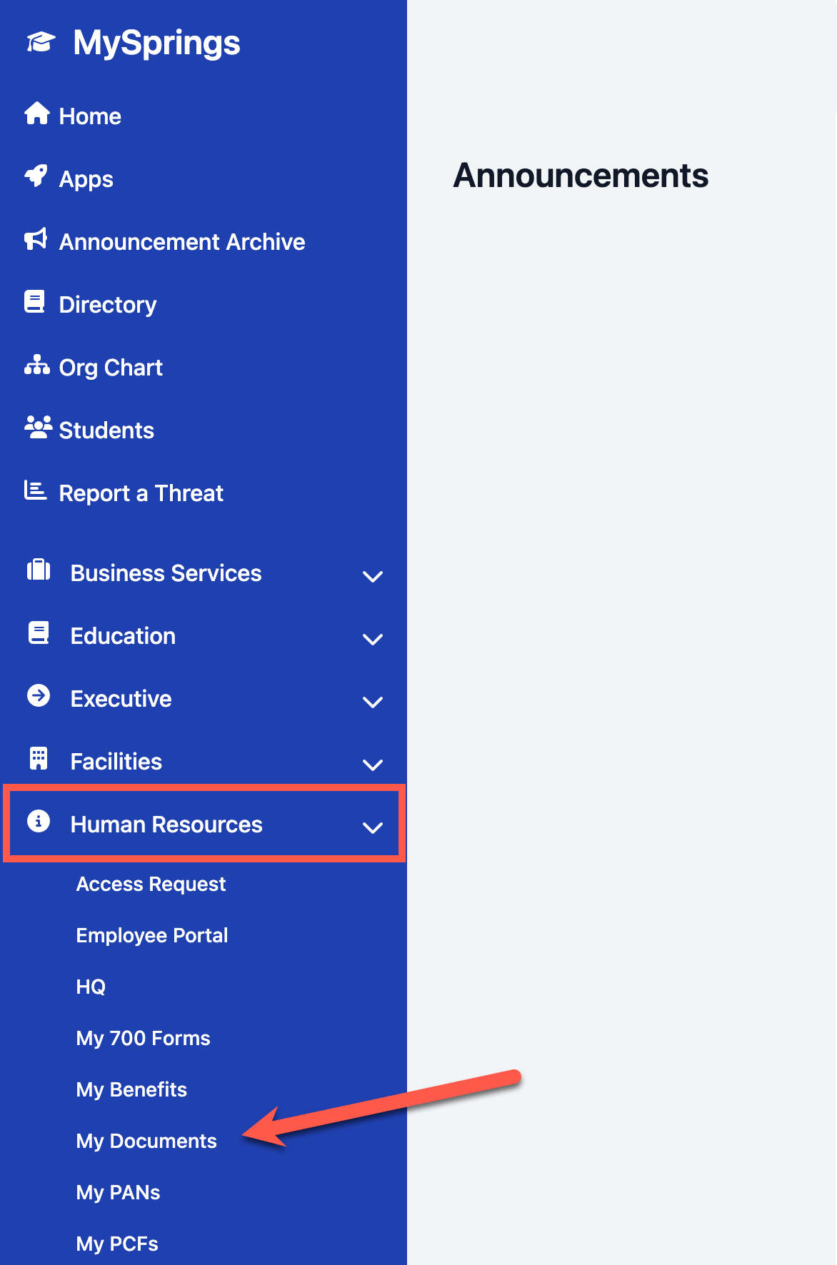Open the Employee Portal submenu item
The image size is (837, 1265).
click(152, 935)
